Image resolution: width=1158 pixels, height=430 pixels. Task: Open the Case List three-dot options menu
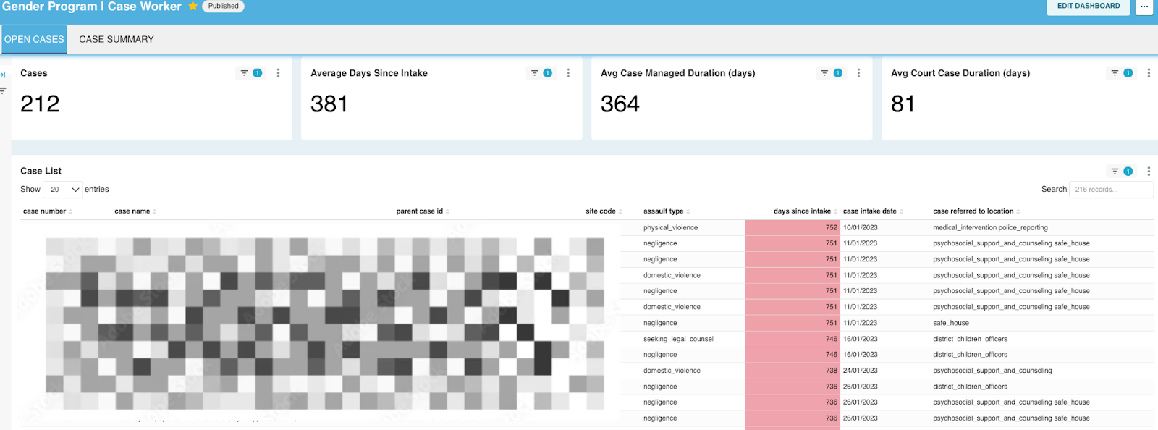(1149, 172)
